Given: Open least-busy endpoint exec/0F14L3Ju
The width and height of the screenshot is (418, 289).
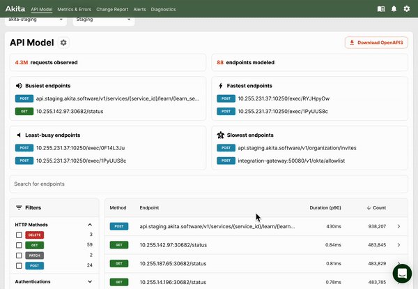Looking at the screenshot, I should [x=81, y=148].
